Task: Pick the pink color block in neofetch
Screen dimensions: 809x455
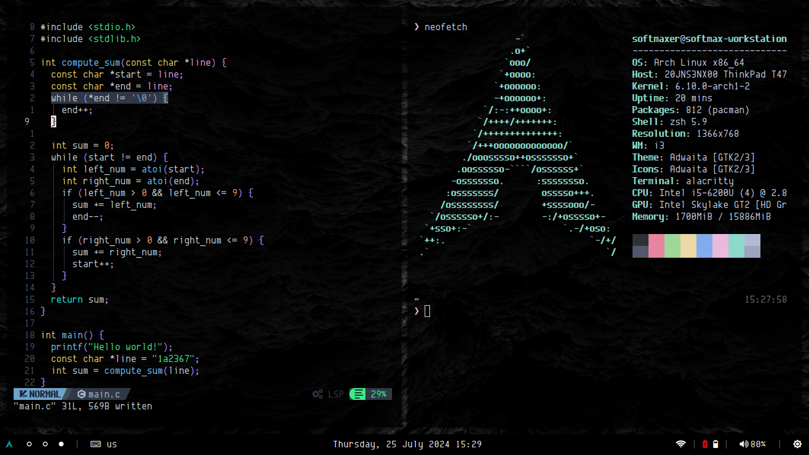Action: [656, 246]
